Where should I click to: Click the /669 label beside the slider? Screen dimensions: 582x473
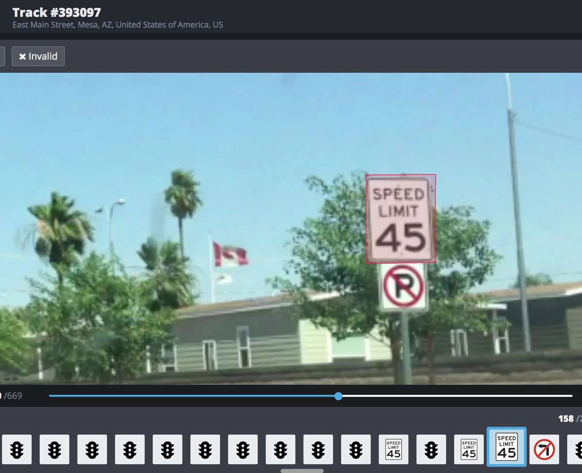pos(12,396)
